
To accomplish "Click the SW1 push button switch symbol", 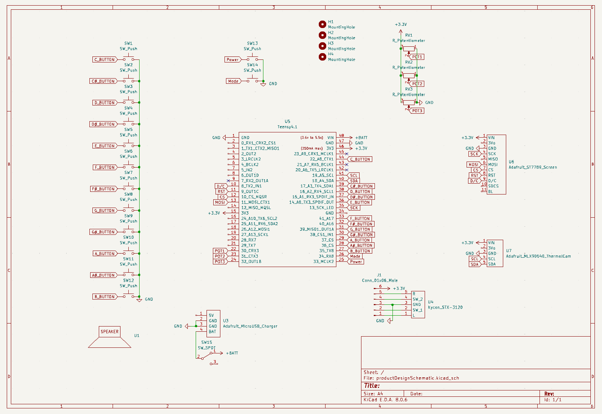I will (x=128, y=59).
